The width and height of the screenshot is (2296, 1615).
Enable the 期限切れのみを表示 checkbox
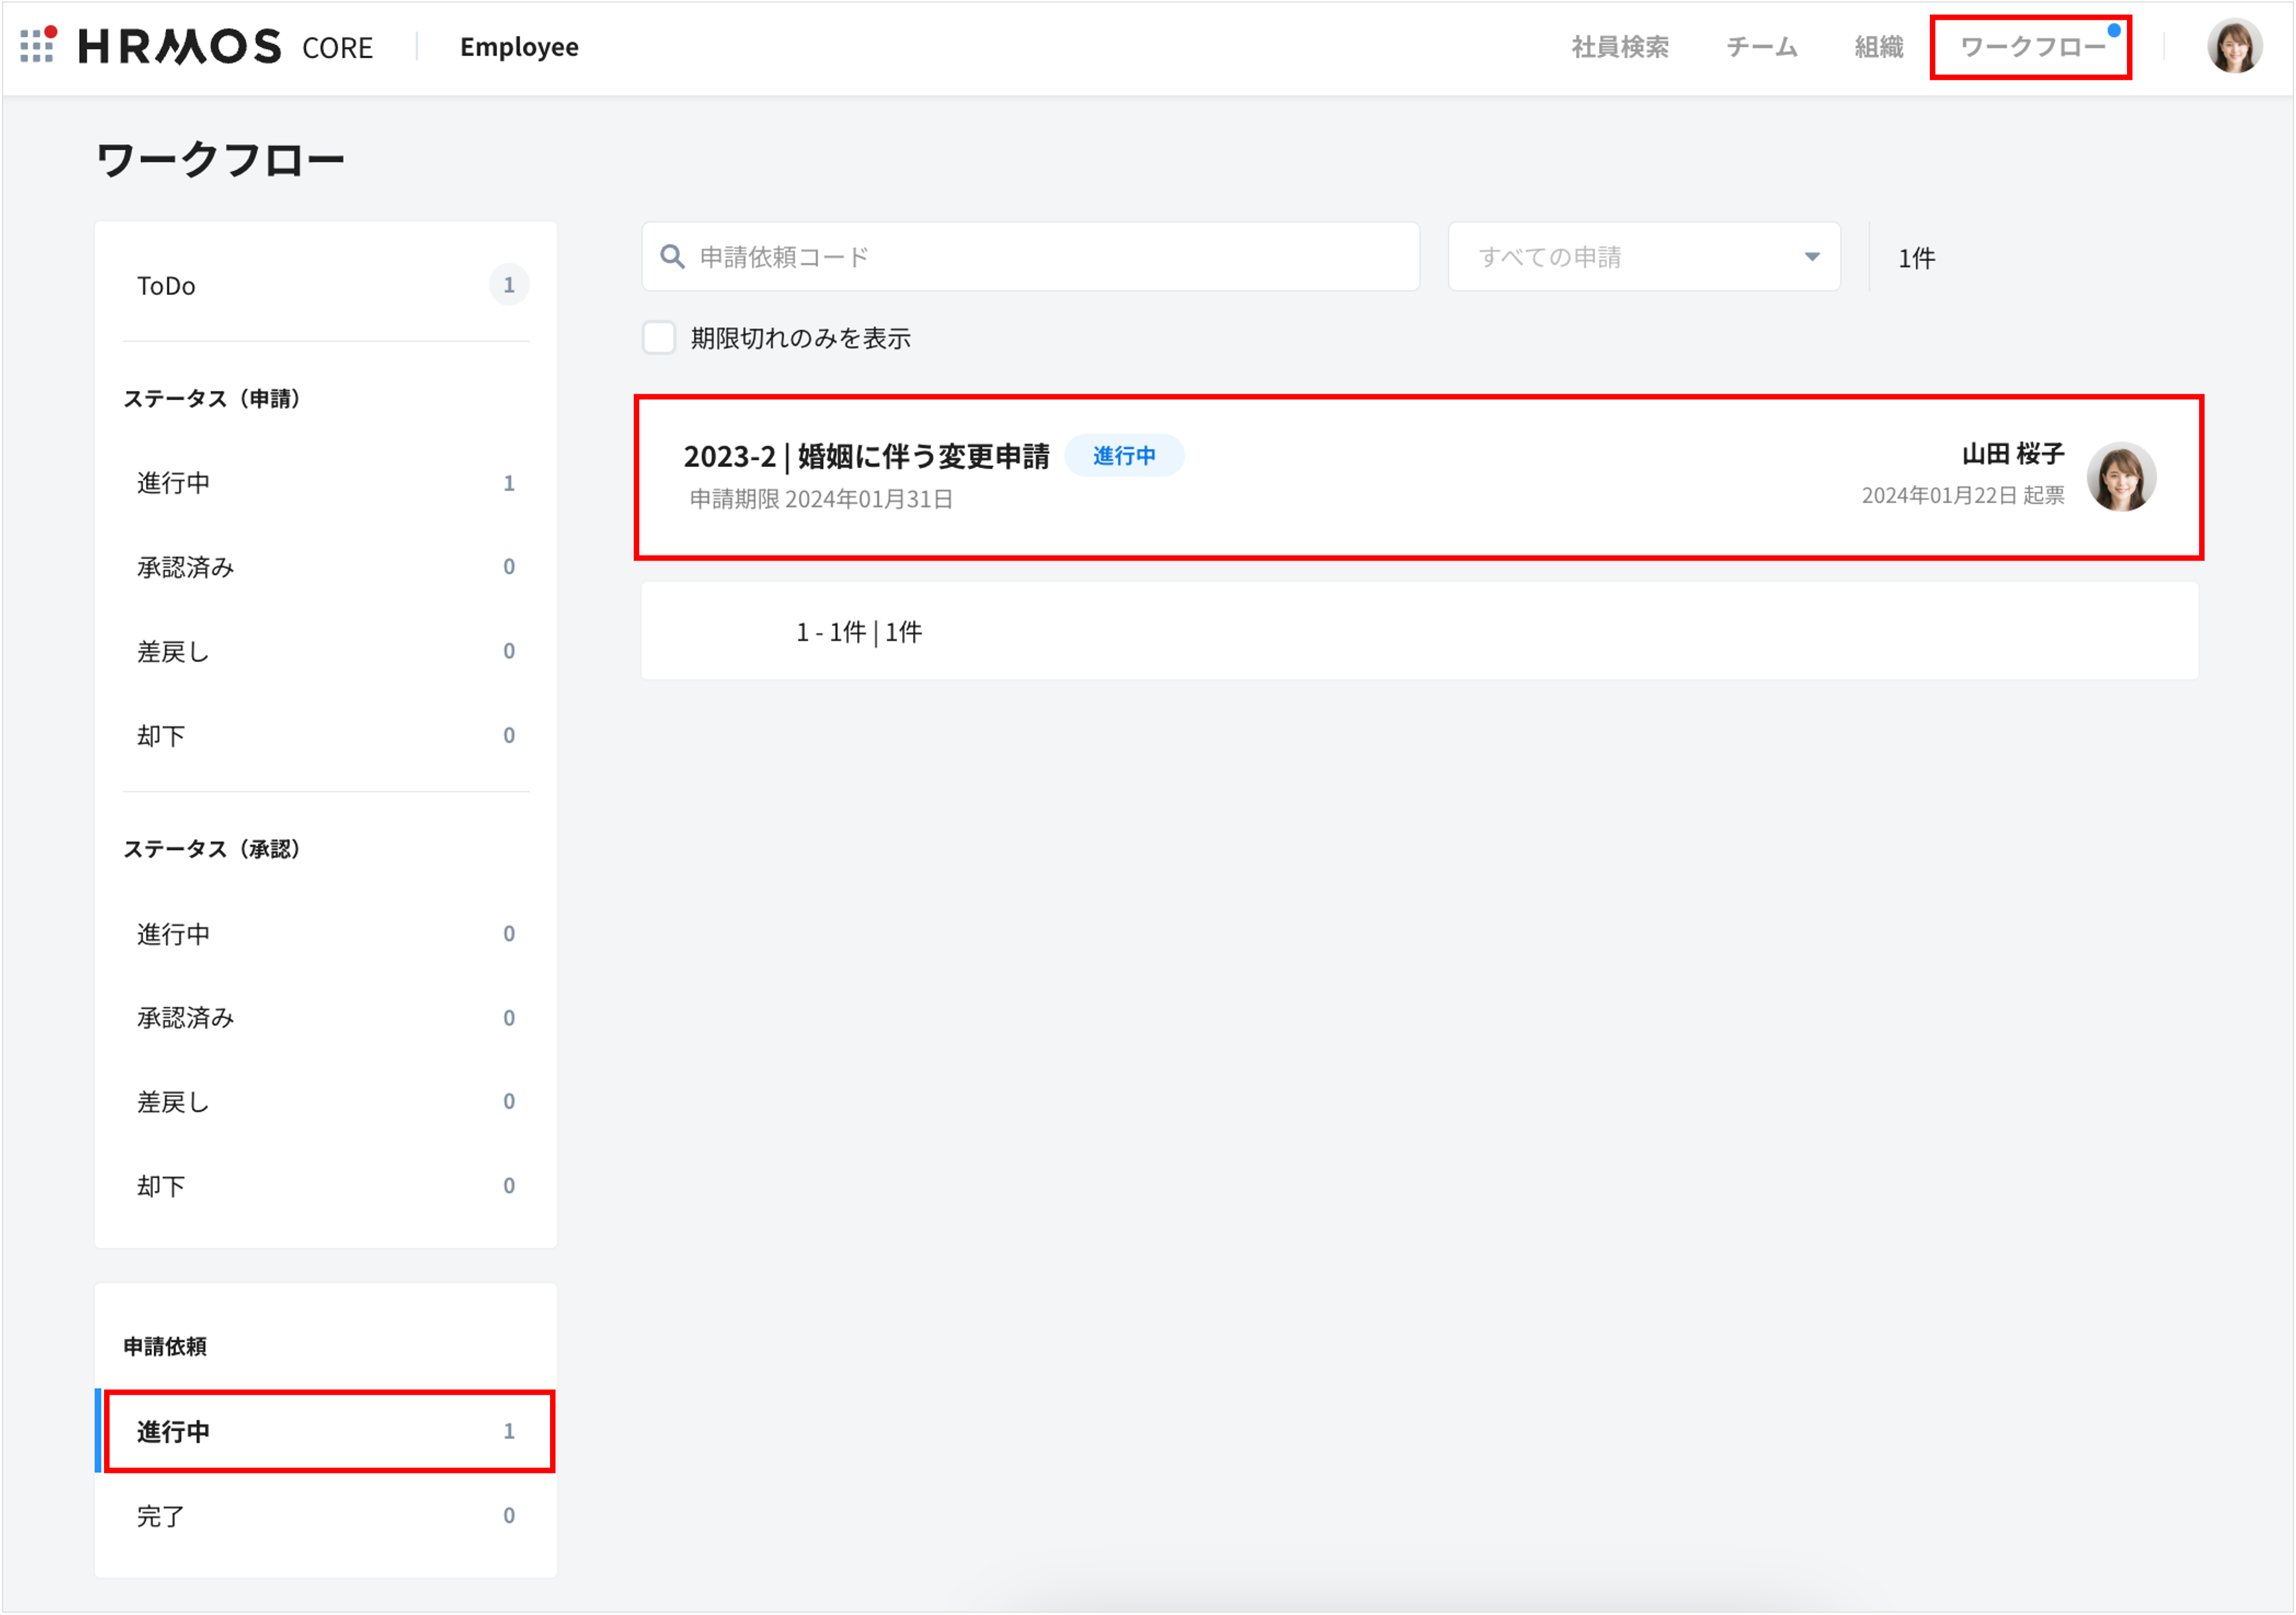click(659, 338)
